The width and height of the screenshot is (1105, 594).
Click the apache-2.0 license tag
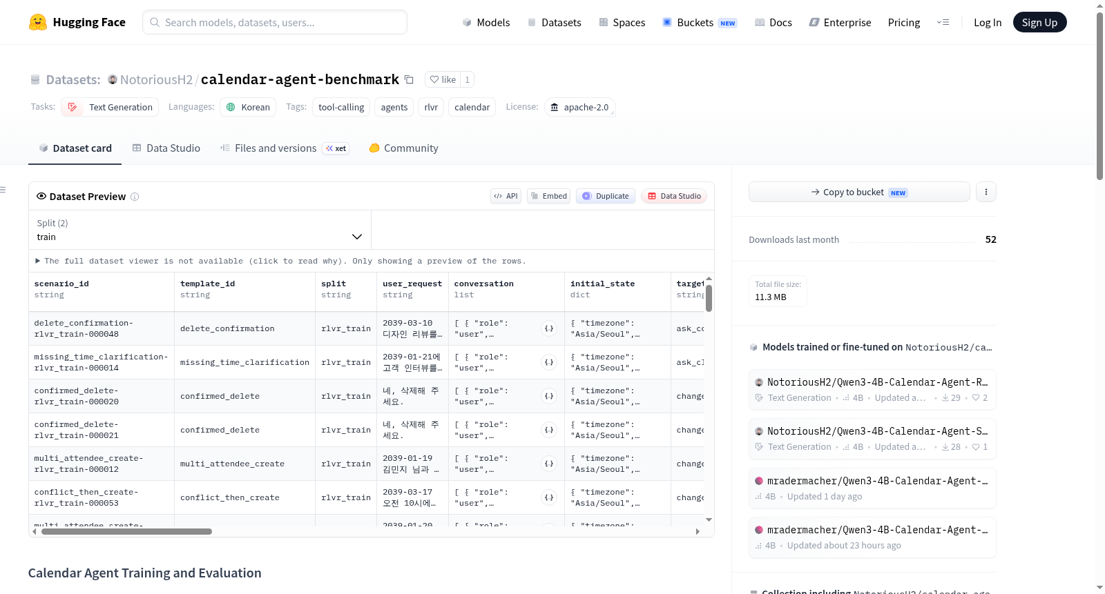579,107
